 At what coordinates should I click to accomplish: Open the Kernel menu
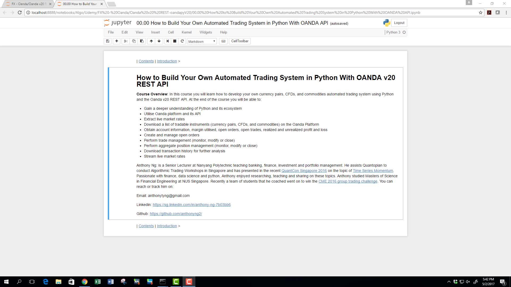click(186, 32)
